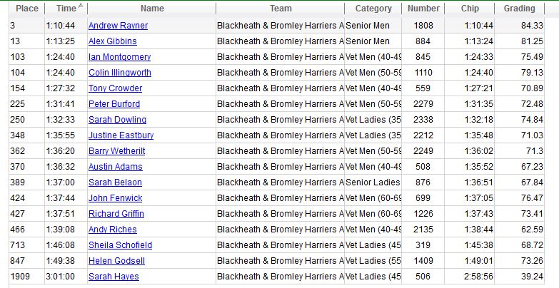Open Sarah Hayes runner link
This screenshot has width=559, height=288.
pos(114,277)
